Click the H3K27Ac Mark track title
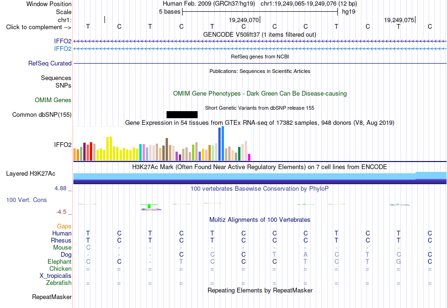This screenshot has height=308, width=447. tap(259, 167)
